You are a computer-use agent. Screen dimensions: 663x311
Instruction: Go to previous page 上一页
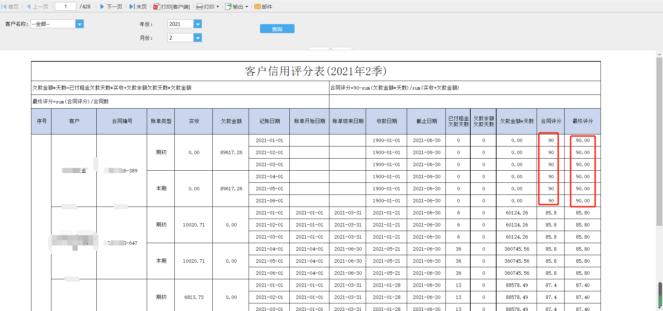pyautogui.click(x=38, y=7)
